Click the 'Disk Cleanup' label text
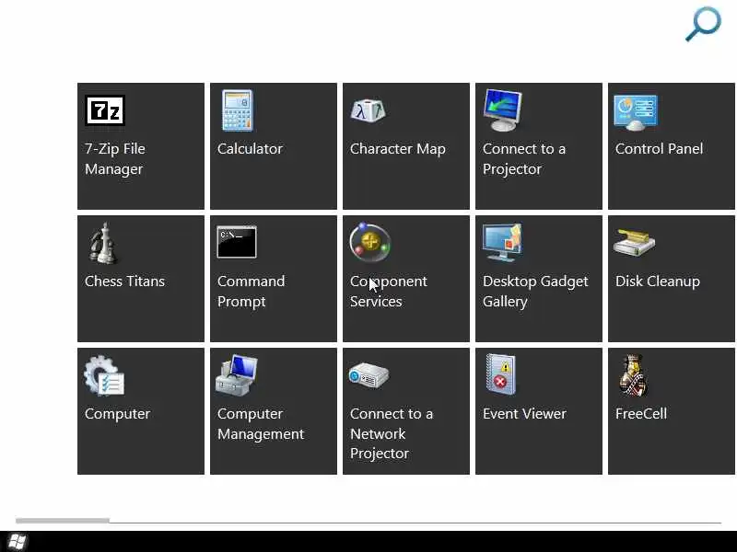This screenshot has height=552, width=737. tap(658, 282)
